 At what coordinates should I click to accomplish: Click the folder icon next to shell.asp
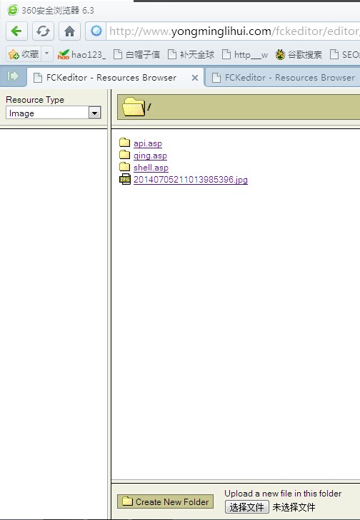[x=124, y=166]
